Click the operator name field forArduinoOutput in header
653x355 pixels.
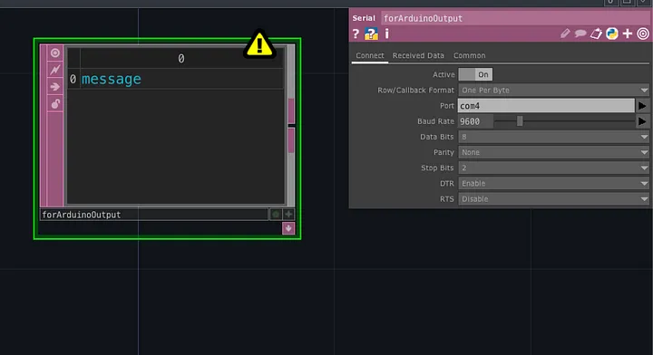pyautogui.click(x=515, y=18)
